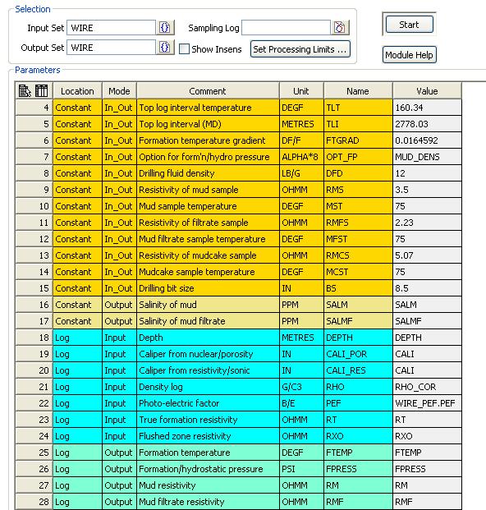This screenshot has height=510, width=486.
Task: Select 'Formation/hydrostatic pressure' comment cell
Action: 208,469
